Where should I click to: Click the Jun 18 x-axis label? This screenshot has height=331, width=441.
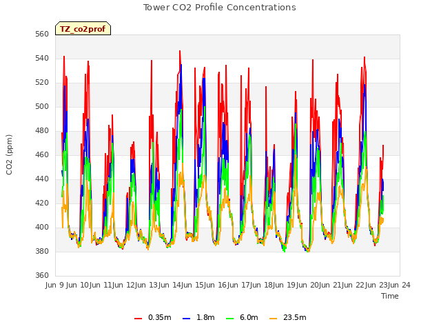tap(260, 285)
